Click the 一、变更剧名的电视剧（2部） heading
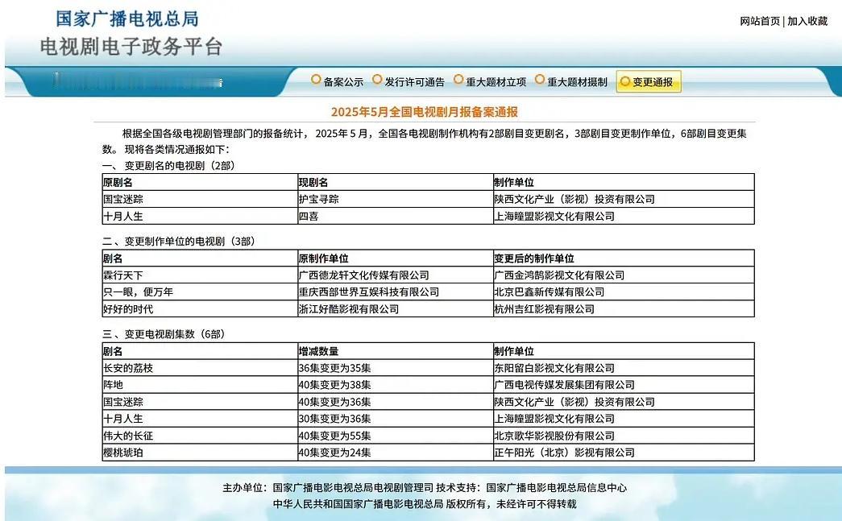The height and width of the screenshot is (521, 842). pyautogui.click(x=168, y=166)
